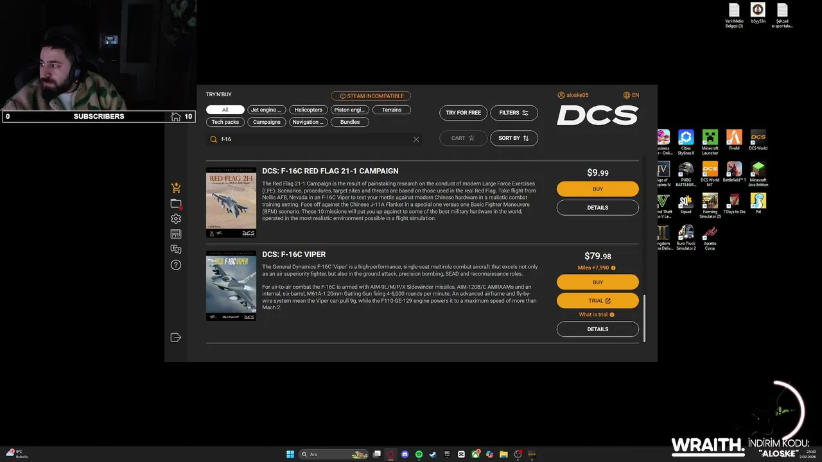The image size is (822, 462).
Task: Buy the F-16C Red Flag 21-1 Campaign
Action: pos(598,189)
